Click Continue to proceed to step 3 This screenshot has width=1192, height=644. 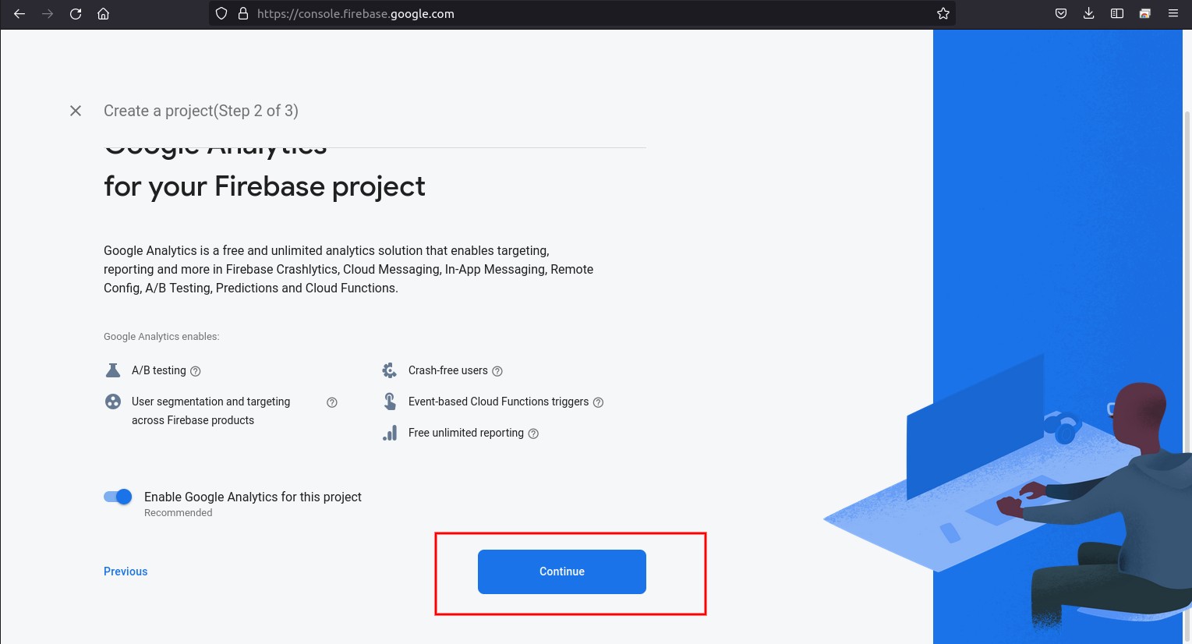pos(561,571)
